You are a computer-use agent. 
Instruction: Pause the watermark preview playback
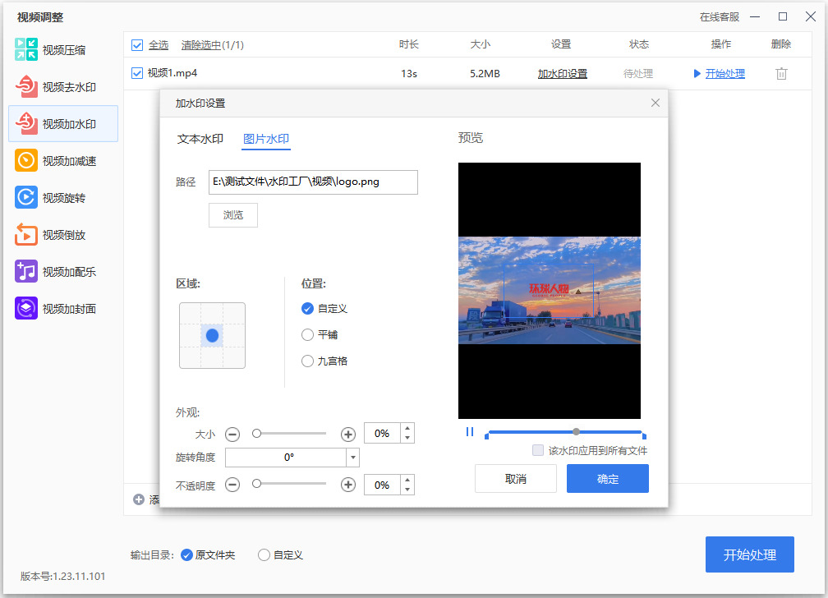coord(470,432)
